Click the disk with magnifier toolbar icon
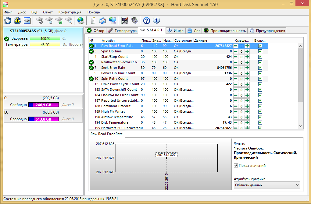311x204 pixels. tap(69, 21)
